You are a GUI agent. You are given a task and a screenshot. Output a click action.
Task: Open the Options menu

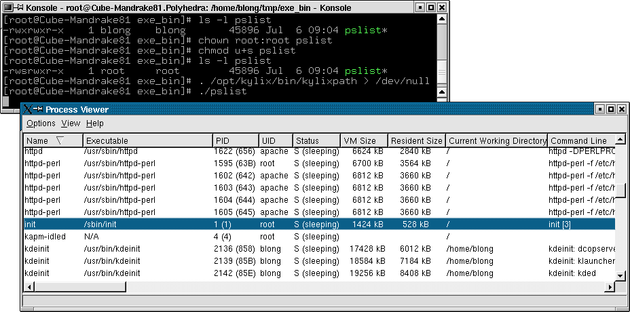[41, 123]
